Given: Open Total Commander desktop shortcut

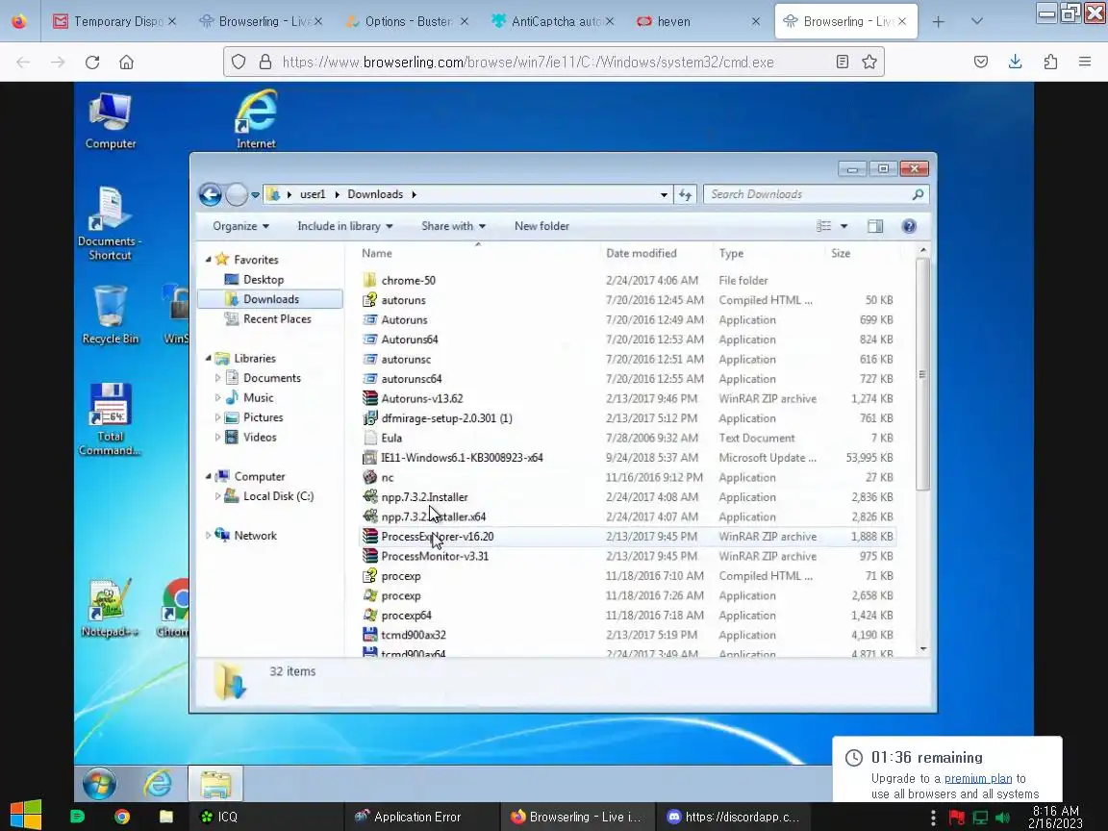Looking at the screenshot, I should pyautogui.click(x=111, y=418).
